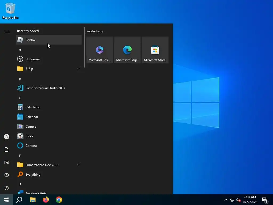
Task: Launch the 3D Viewer app
Action: click(49, 59)
